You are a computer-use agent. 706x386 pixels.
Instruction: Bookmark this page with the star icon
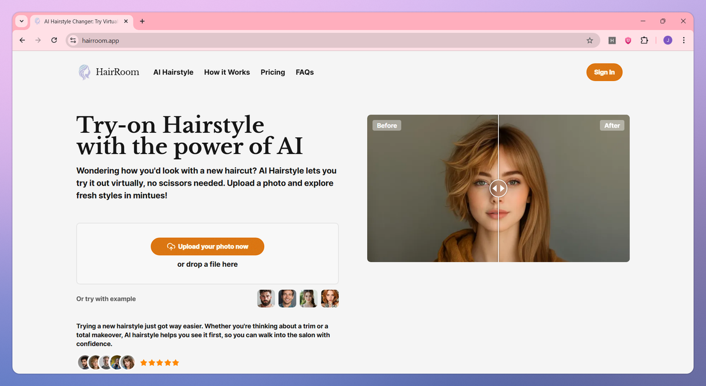(590, 41)
